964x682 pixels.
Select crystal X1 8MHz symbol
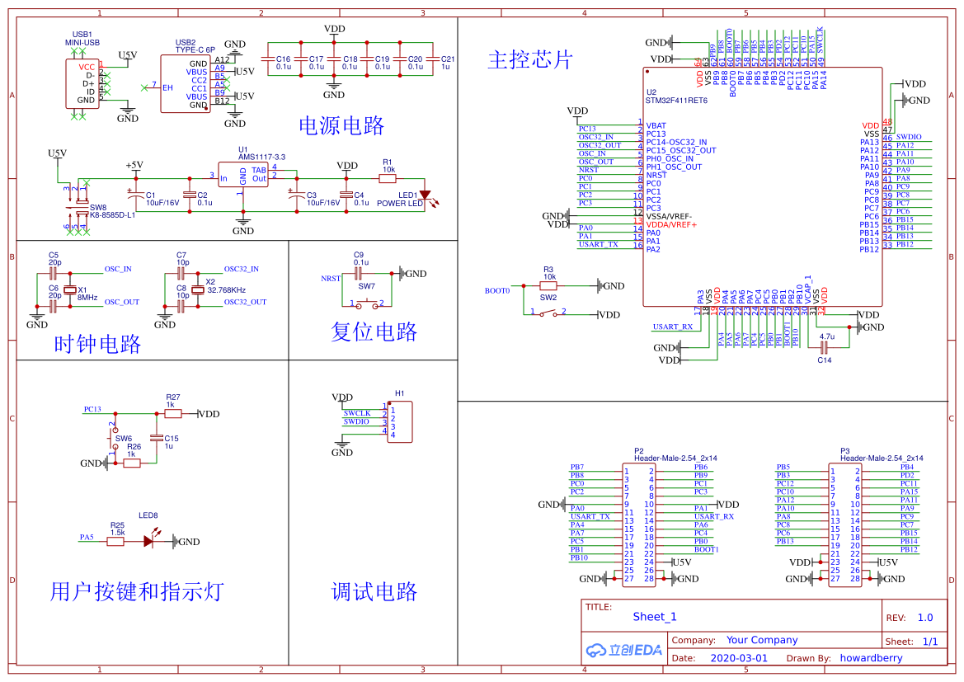coord(70,289)
